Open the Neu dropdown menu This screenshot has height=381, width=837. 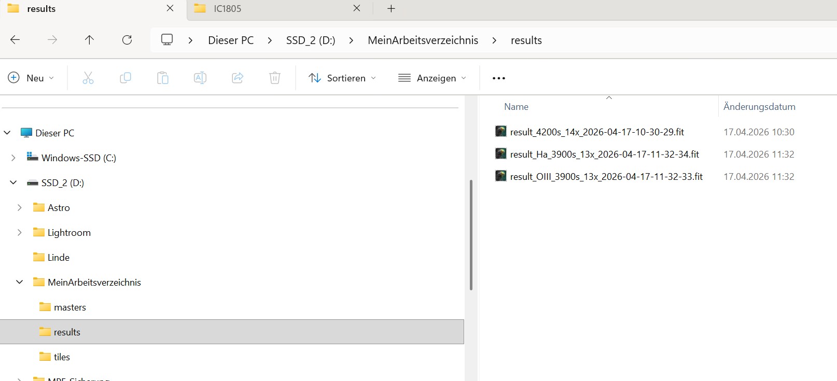coord(31,78)
